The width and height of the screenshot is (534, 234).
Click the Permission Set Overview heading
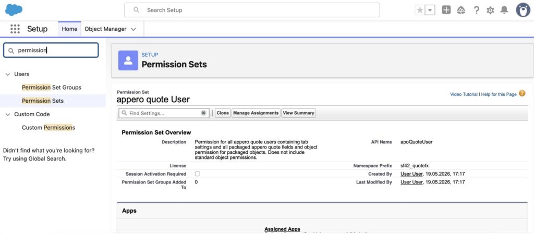[x=156, y=132]
